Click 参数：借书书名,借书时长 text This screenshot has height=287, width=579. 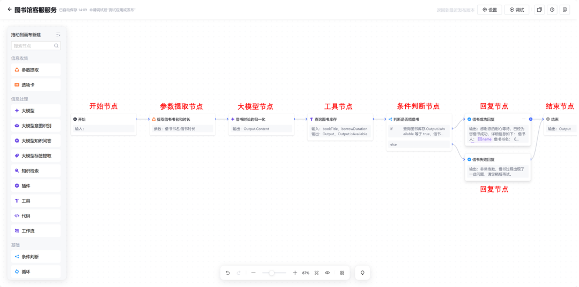[175, 129]
